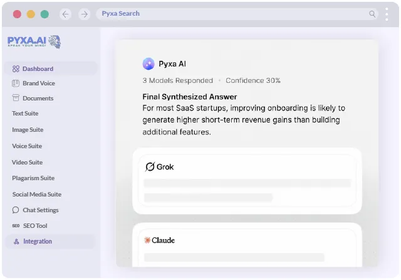The width and height of the screenshot is (401, 280).
Task: Open Voice Suite from the sidebar
Action: click(x=27, y=146)
